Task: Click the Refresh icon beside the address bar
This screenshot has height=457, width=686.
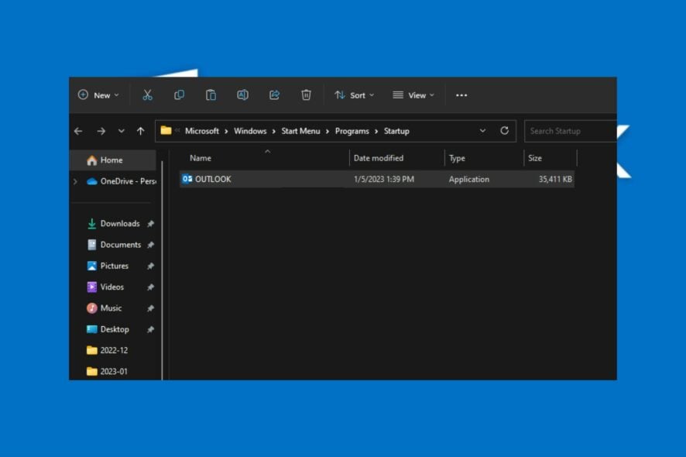Action: click(x=504, y=130)
